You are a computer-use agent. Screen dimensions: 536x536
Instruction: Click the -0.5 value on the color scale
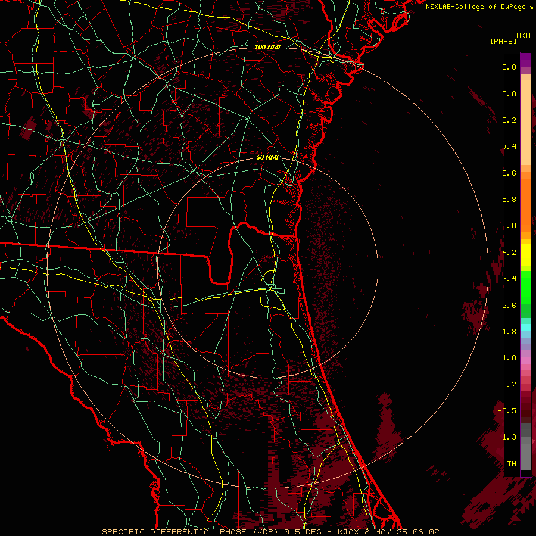coord(507,411)
